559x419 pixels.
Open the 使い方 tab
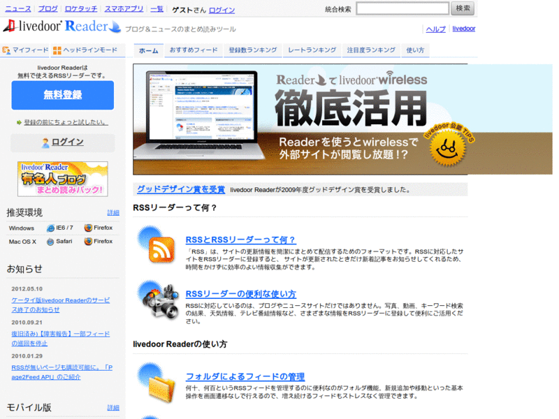click(x=415, y=50)
